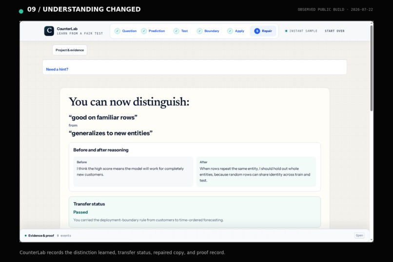Click the Apply step checkmark icon
This screenshot has height=262, width=393.
point(230,31)
